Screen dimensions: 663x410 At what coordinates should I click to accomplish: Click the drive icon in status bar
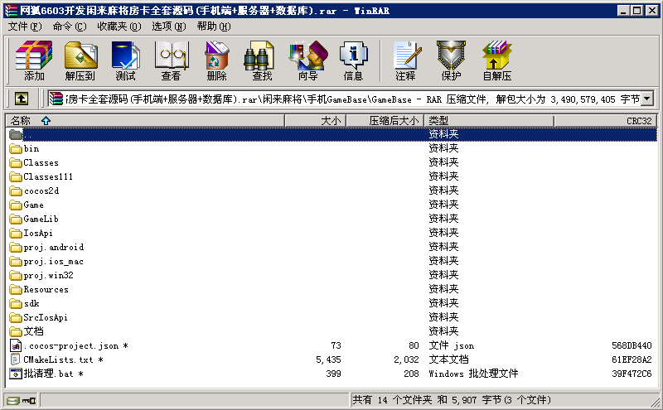[x=13, y=401]
